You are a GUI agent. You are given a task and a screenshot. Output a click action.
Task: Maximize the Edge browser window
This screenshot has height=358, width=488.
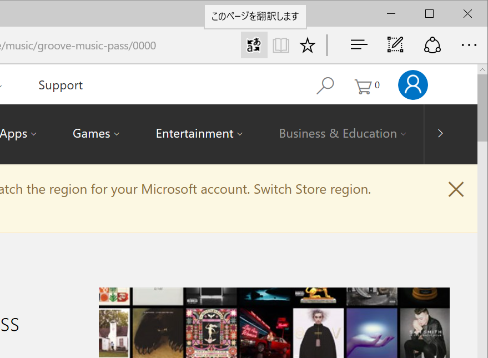[429, 14]
